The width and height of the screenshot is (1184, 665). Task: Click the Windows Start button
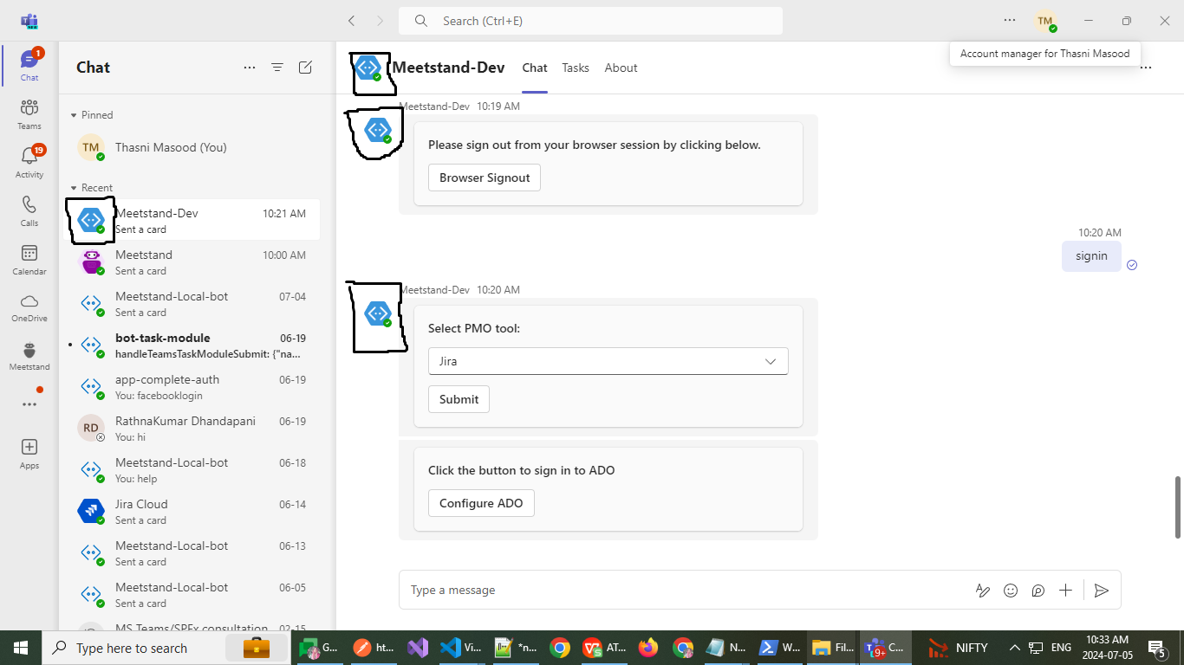(x=21, y=648)
